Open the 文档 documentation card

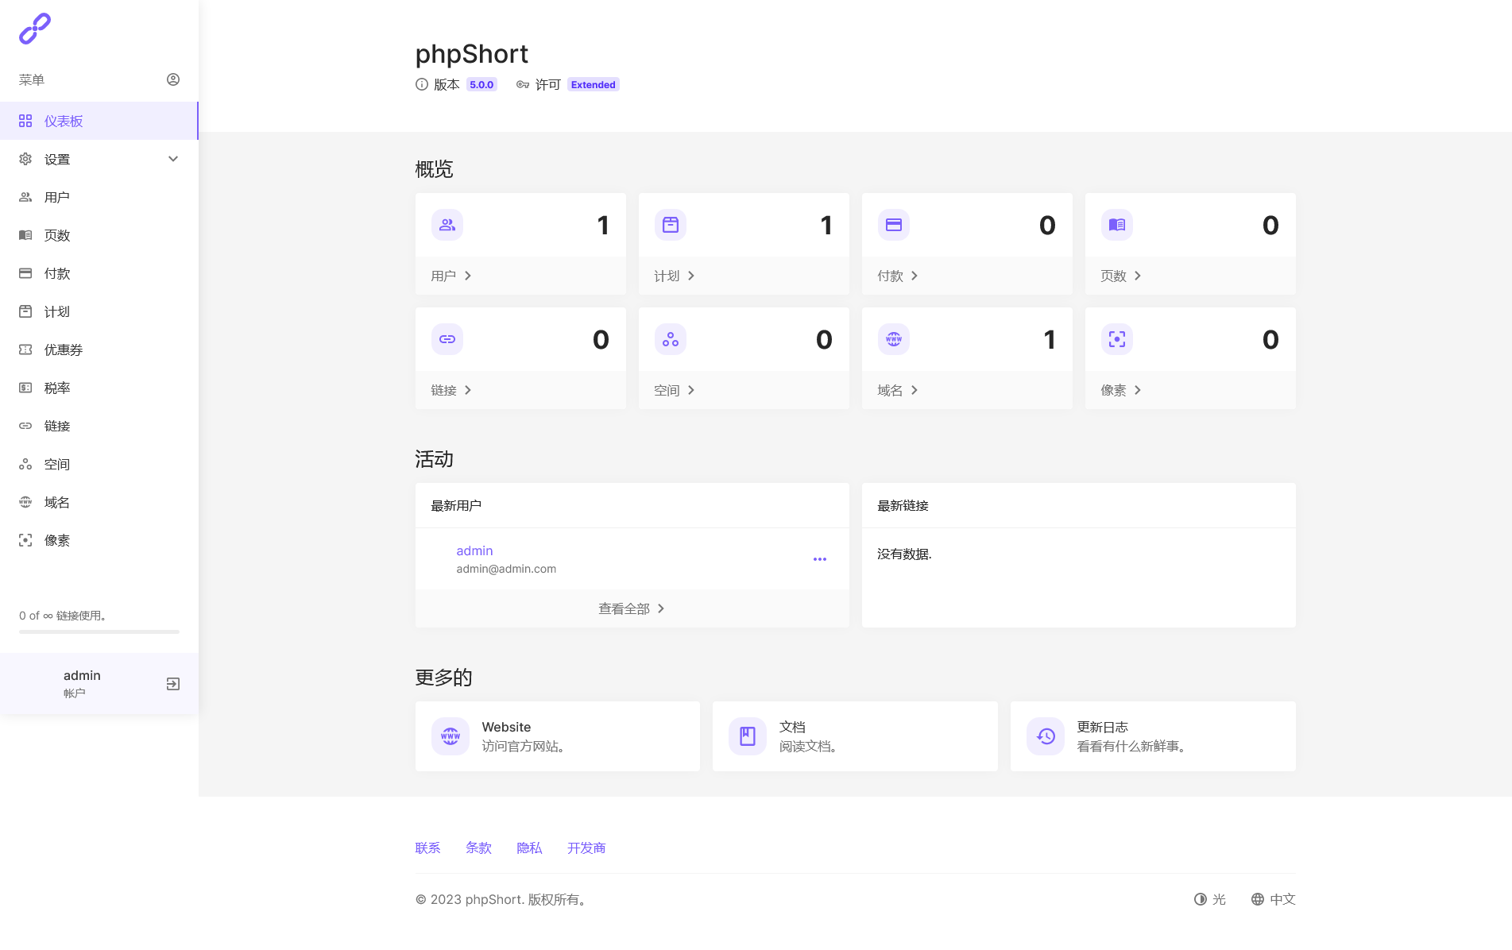tap(855, 736)
